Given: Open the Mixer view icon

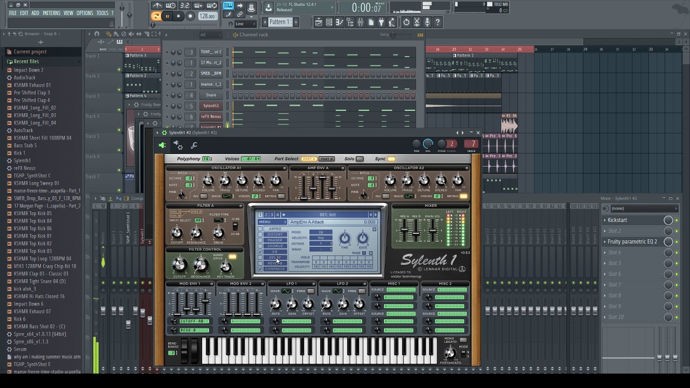Looking at the screenshot, I should coord(360,22).
